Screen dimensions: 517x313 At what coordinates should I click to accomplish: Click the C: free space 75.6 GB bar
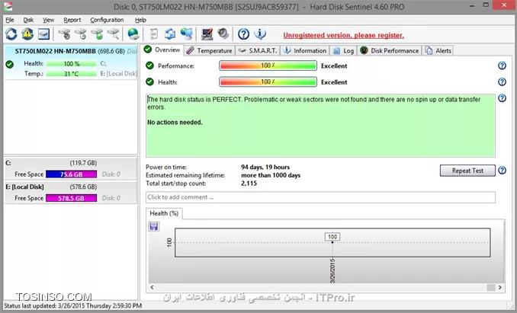coord(71,174)
